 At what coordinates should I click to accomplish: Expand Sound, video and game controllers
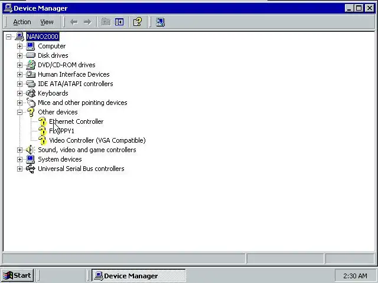pyautogui.click(x=19, y=150)
